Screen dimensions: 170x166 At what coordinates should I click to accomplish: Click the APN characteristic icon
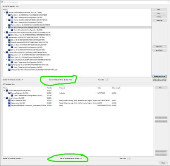point(9,57)
